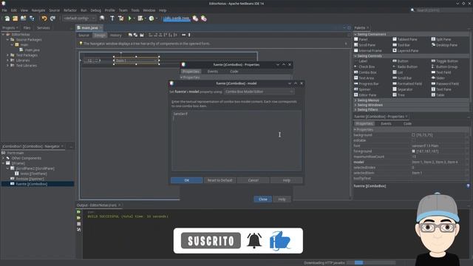Open the Combo Box Model Editor dropdown
Screen dimensions: 473x266
click(x=259, y=92)
